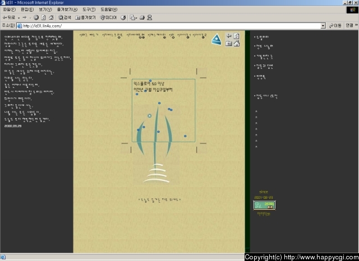This screenshot has height=261, width=359.
Task: Open the 파일(F) menu
Action: pos(10,10)
